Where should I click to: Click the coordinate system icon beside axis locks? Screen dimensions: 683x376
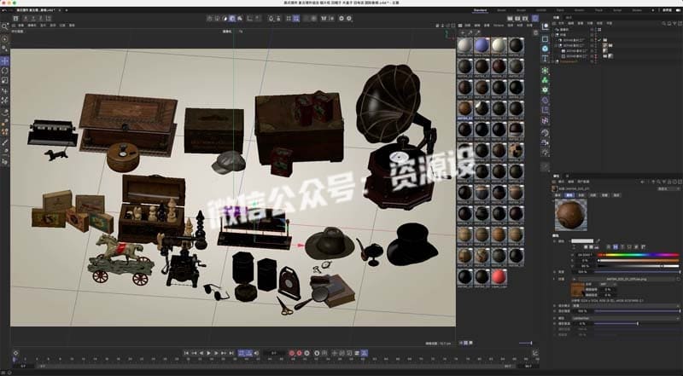click(x=49, y=18)
